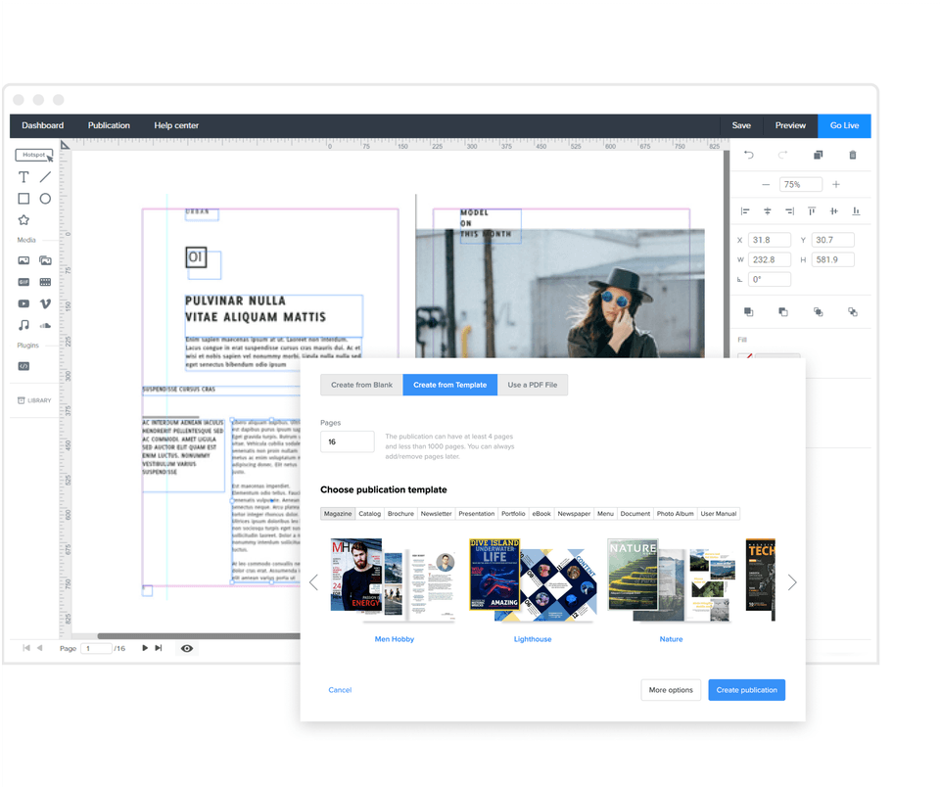Insert a YouTube video

(23, 303)
